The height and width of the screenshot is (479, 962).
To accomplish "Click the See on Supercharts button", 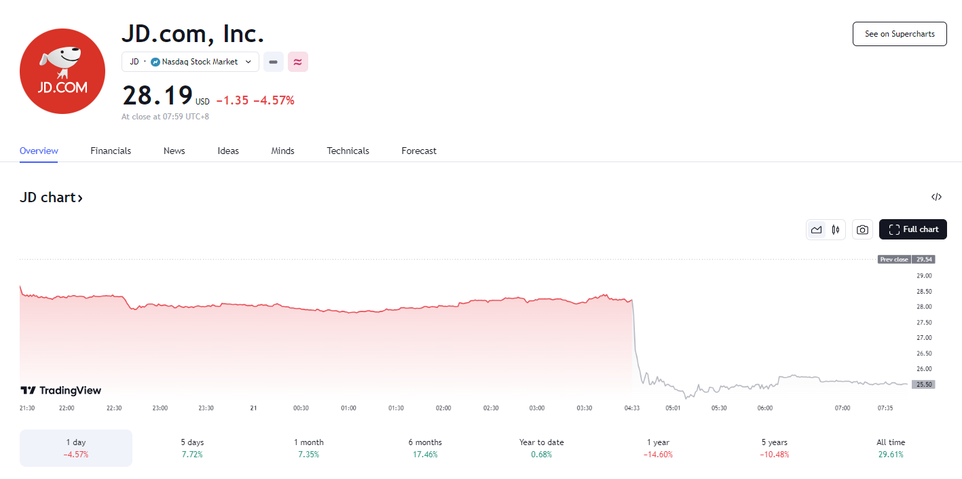I will point(899,34).
